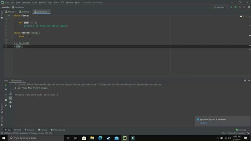
Task: Open the Edit menu
Action: (x=12, y=2)
